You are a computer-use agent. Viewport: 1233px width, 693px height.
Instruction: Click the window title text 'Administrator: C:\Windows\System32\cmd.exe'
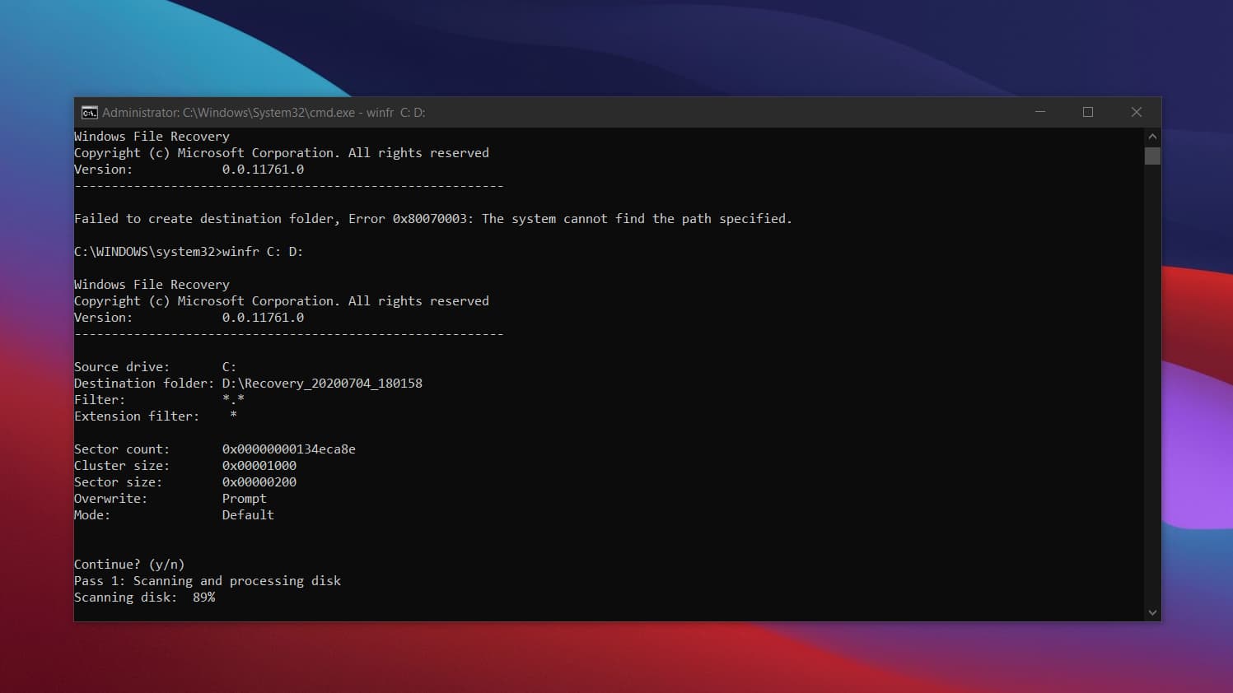point(228,113)
